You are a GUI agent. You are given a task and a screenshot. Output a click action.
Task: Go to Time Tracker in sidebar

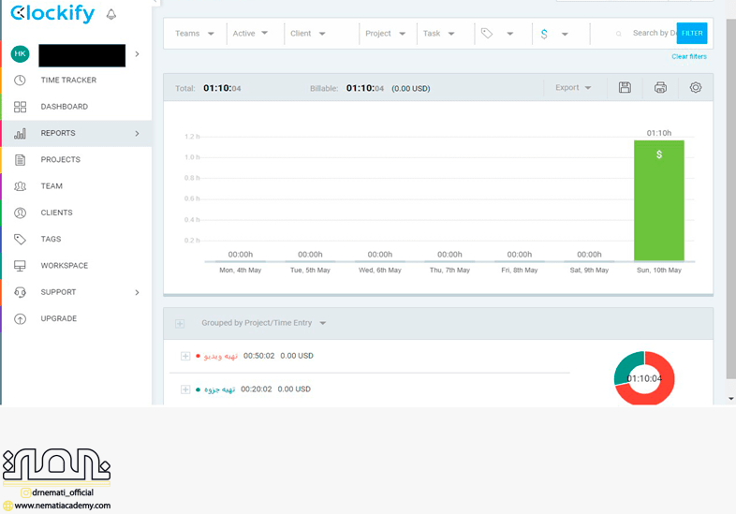pyautogui.click(x=68, y=81)
